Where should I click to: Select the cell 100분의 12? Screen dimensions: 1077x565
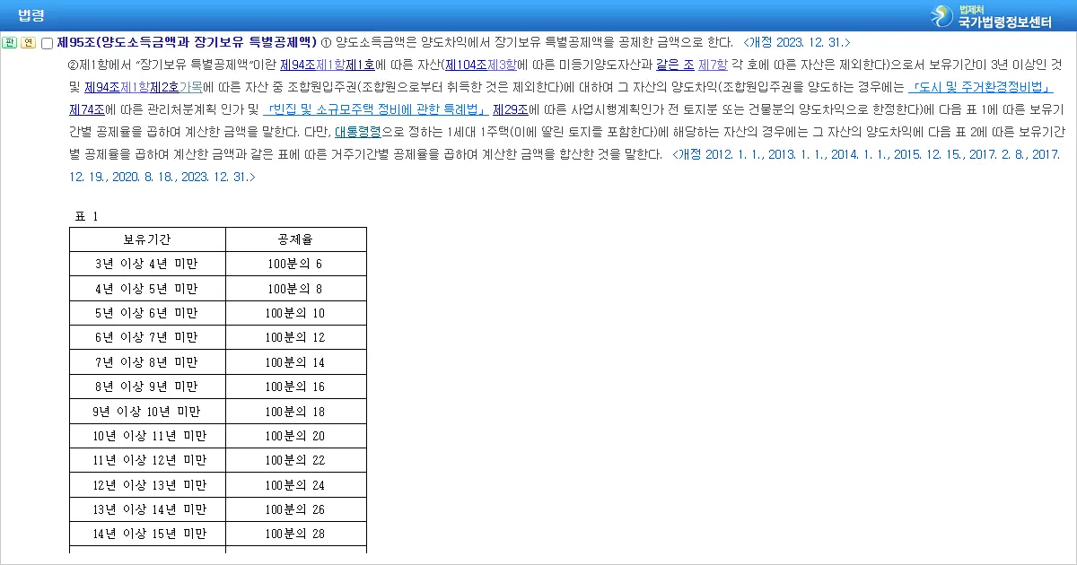pyautogui.click(x=295, y=337)
